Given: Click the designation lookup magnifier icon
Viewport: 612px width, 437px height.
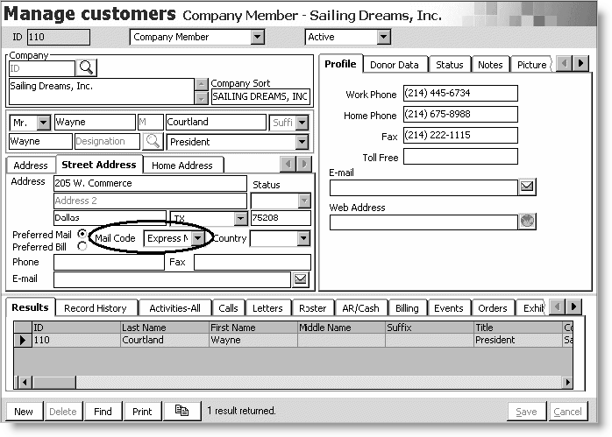Looking at the screenshot, I should [x=153, y=141].
